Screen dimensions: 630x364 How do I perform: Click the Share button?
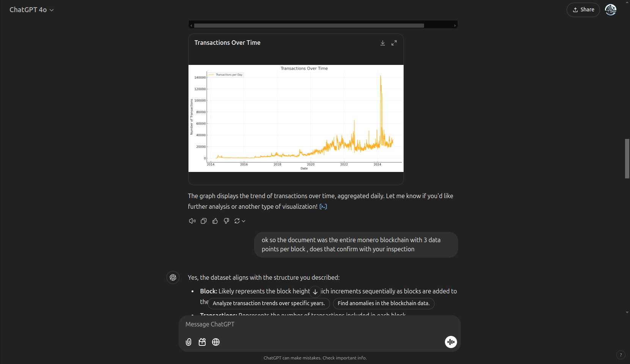click(x=583, y=10)
